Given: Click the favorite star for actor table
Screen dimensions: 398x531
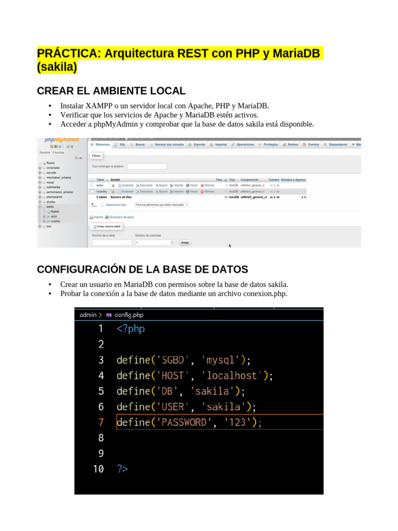Looking at the screenshot, I should click(113, 186).
